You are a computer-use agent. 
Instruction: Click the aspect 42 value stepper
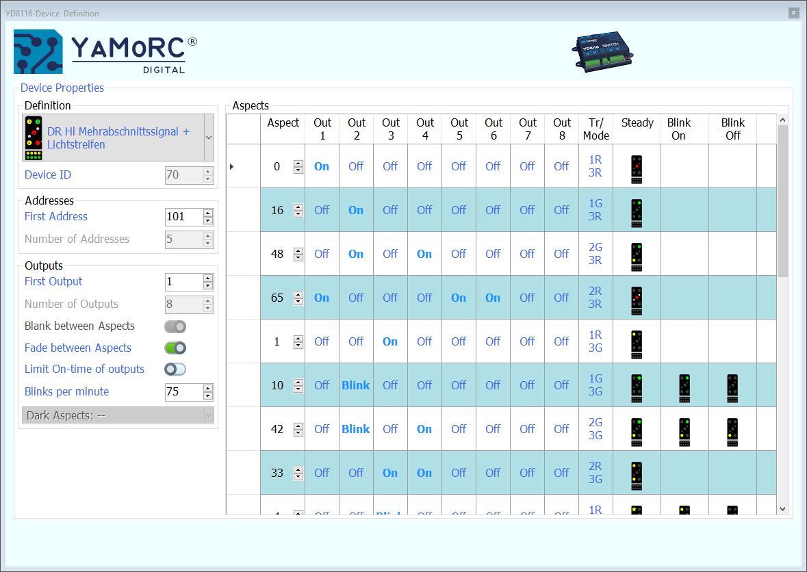298,429
